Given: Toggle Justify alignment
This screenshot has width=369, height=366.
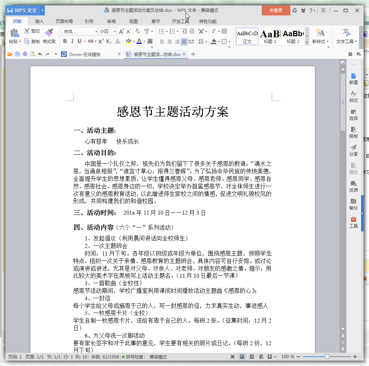Looking at the screenshot, I should pyautogui.click(x=184, y=42).
